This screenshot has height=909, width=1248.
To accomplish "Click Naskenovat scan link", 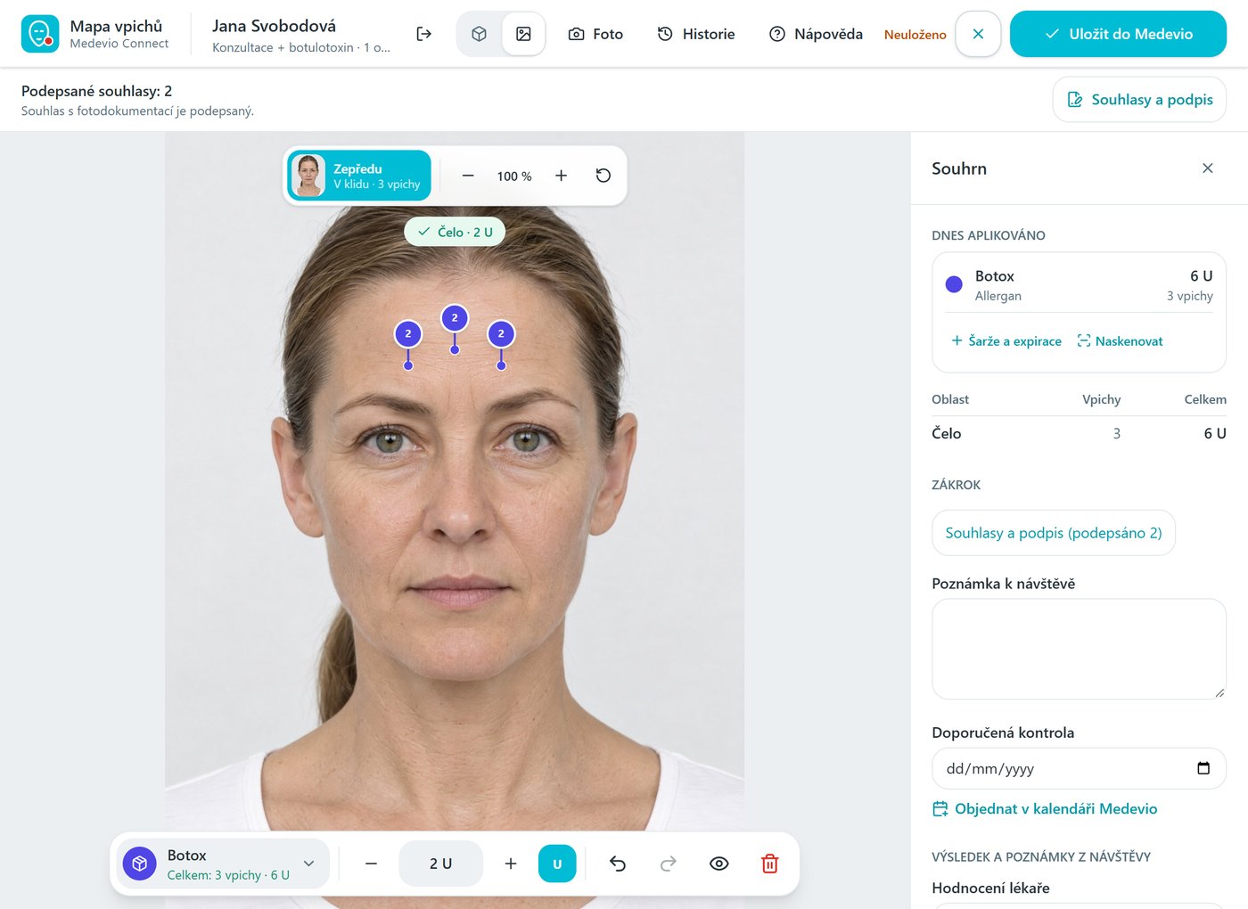I will tap(1120, 341).
